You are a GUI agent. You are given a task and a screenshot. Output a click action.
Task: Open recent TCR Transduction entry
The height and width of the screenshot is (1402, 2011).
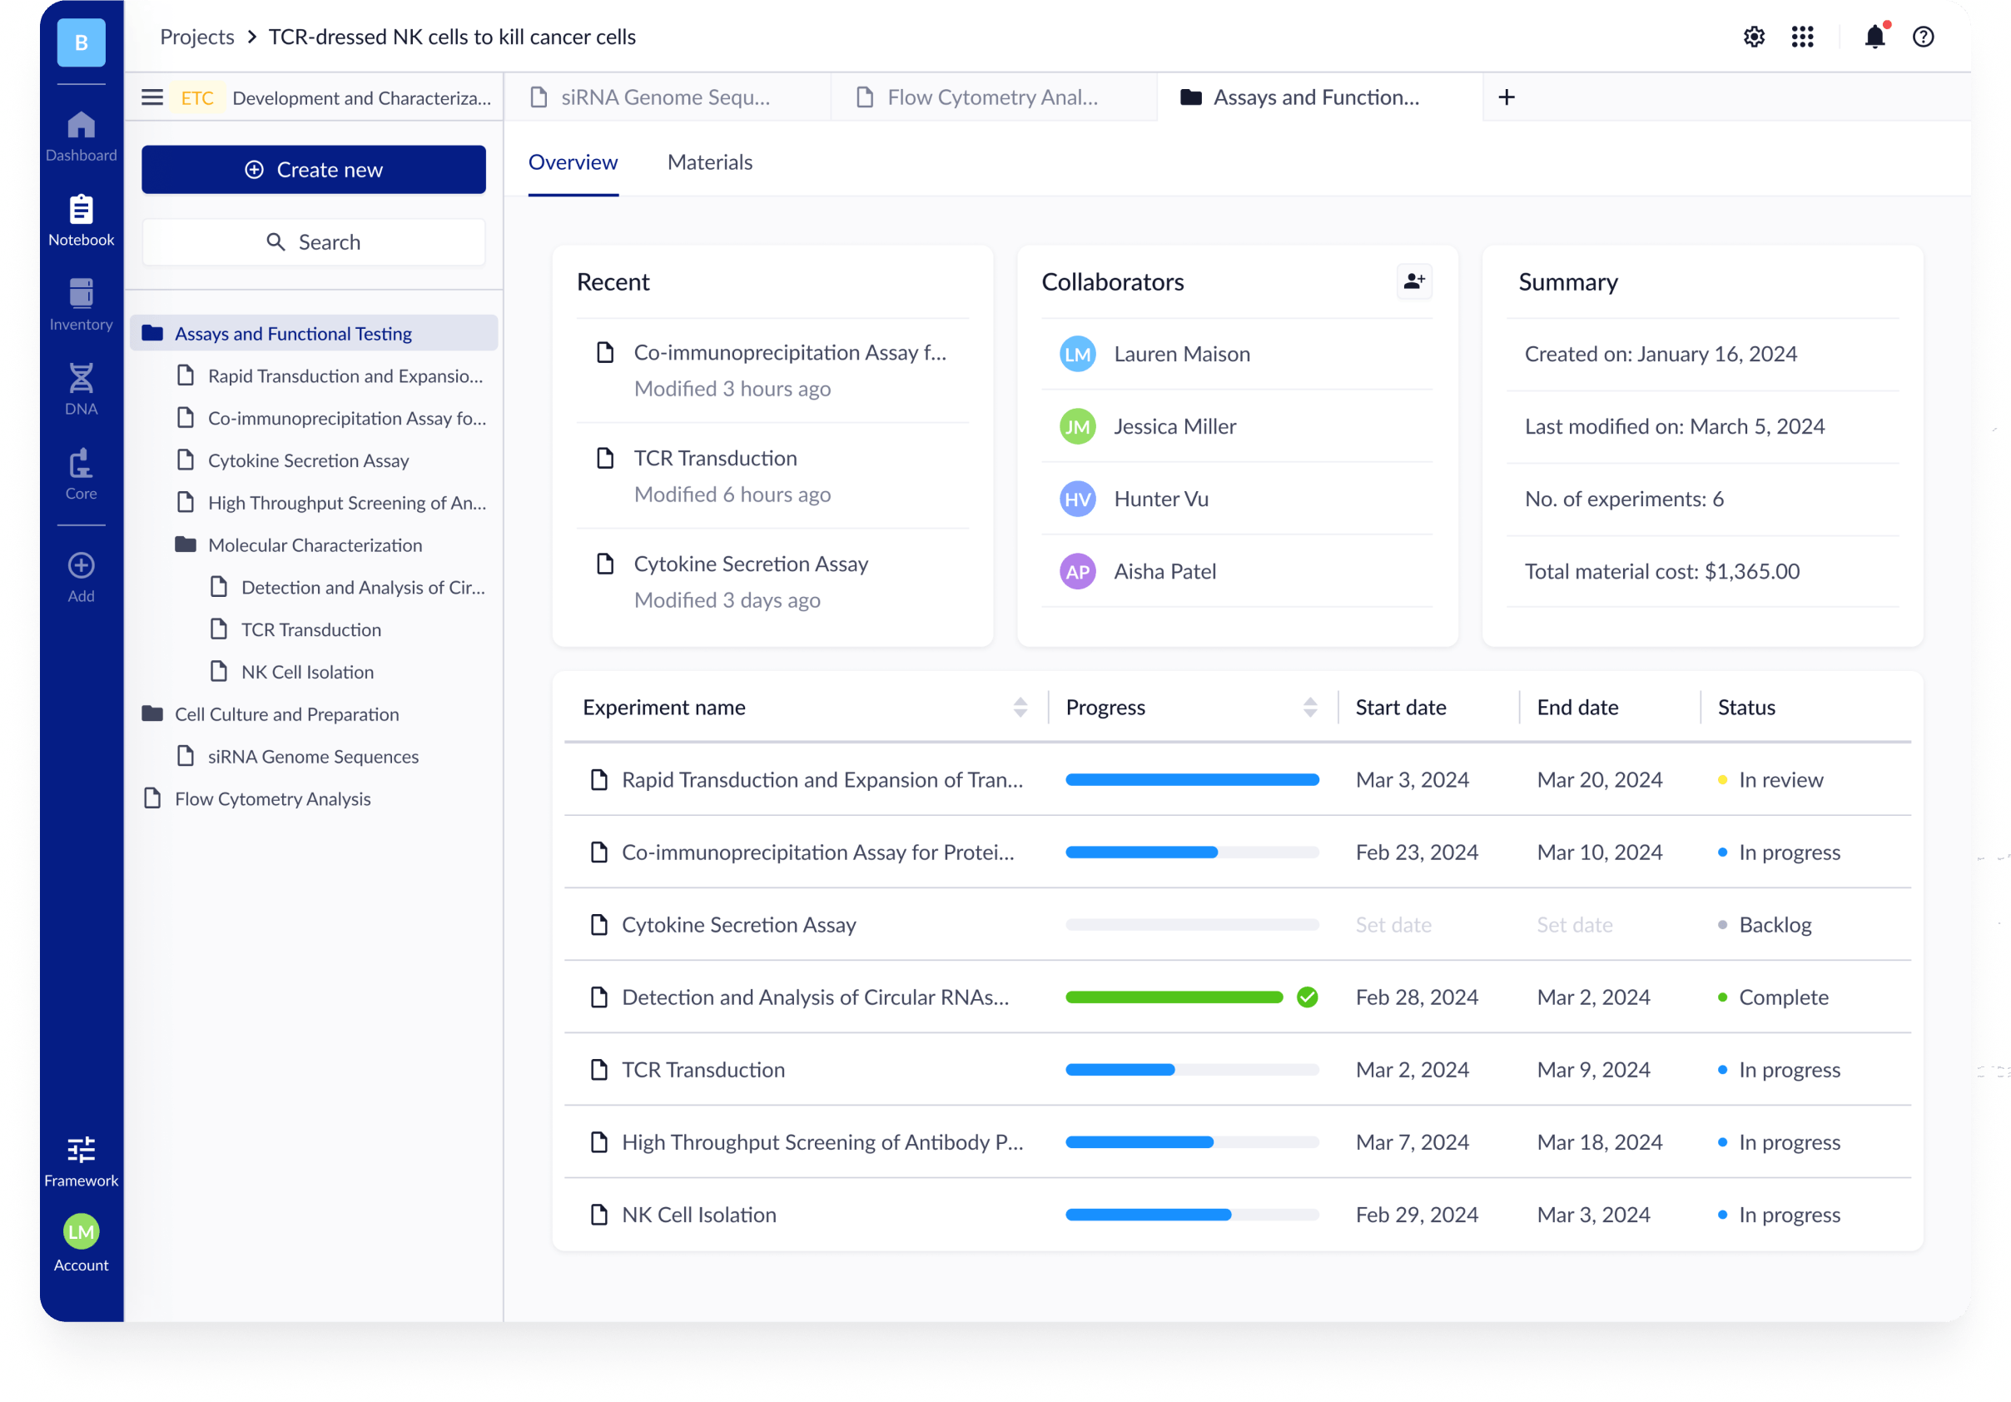point(772,476)
